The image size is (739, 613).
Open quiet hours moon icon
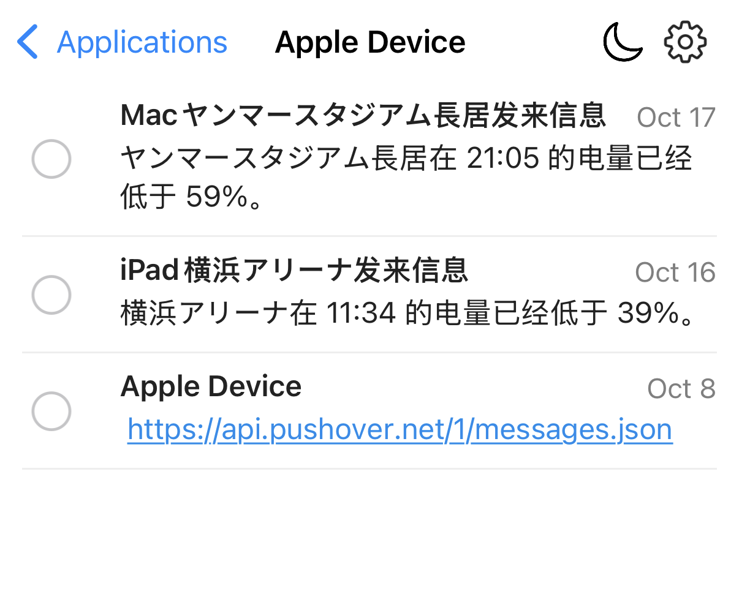pyautogui.click(x=622, y=42)
